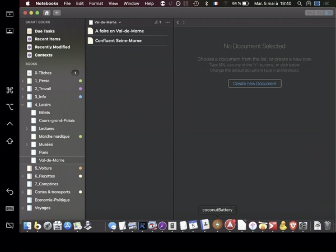Open the Format menu
336x252 pixels.
pos(96,3)
